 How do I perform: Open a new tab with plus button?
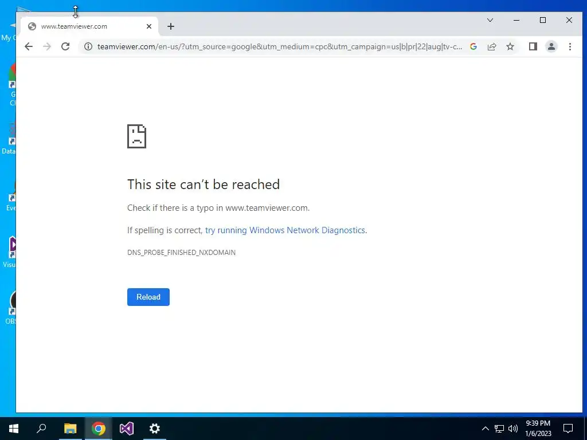pyautogui.click(x=171, y=26)
